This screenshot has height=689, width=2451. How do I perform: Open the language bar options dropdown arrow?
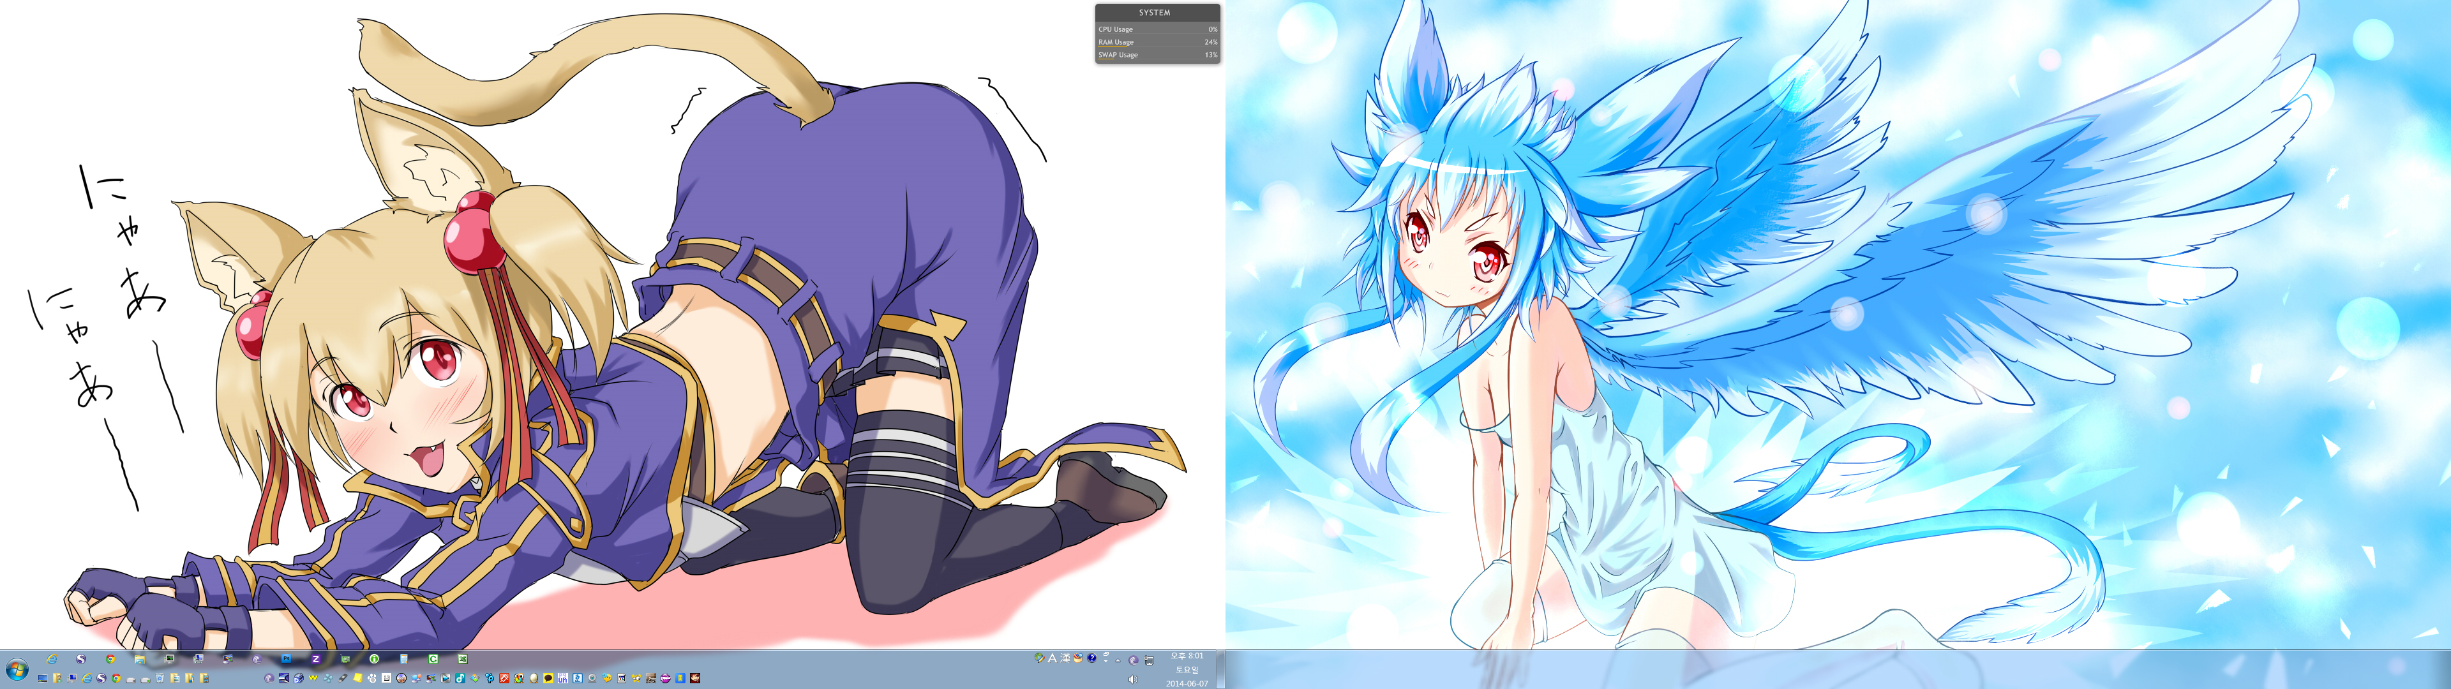[x=1106, y=662]
